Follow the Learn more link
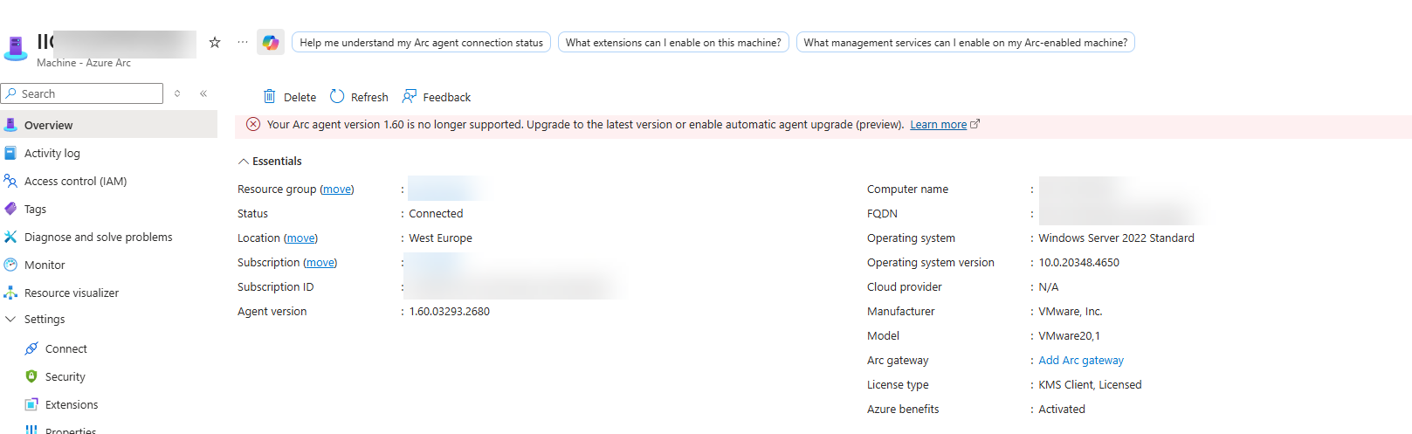This screenshot has height=434, width=1412. click(939, 125)
